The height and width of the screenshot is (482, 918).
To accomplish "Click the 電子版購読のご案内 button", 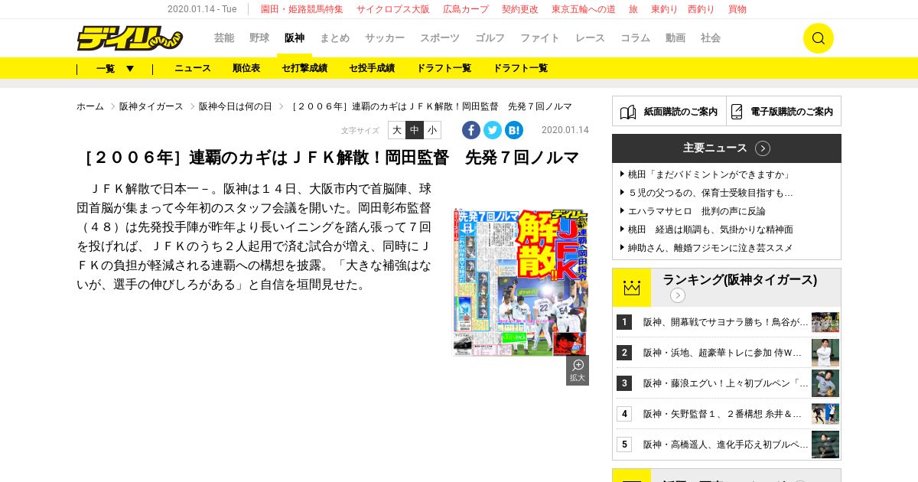I will pyautogui.click(x=783, y=111).
